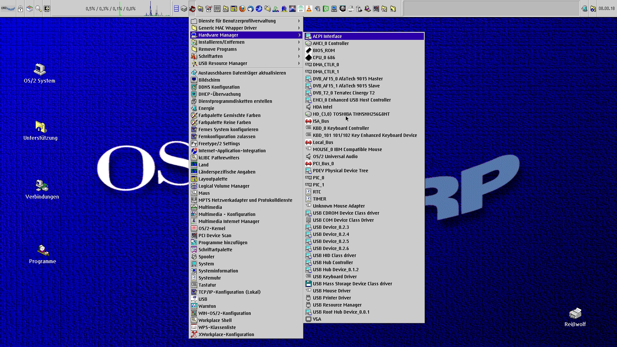Select USB Root Hub Device_0.0.1
The width and height of the screenshot is (617, 347).
pos(364,312)
